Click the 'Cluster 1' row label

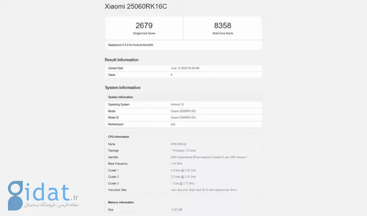(x=113, y=170)
